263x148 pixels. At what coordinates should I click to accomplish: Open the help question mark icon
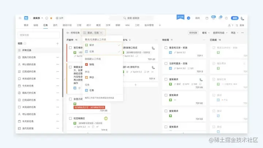(226, 18)
